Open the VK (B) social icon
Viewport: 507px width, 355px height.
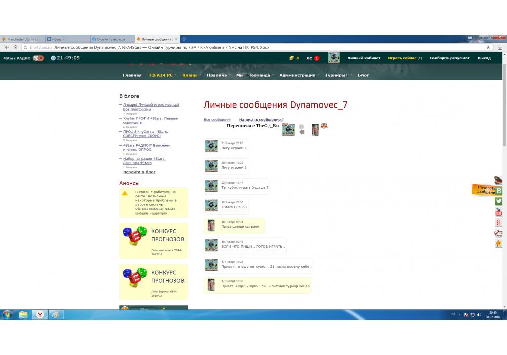point(499,191)
